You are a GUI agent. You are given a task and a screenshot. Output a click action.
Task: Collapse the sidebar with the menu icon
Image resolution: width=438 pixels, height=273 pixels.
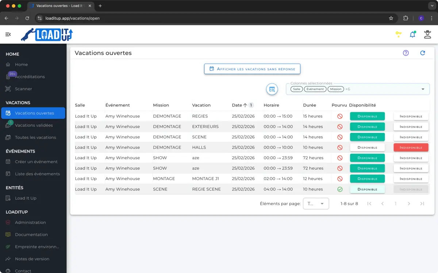(x=8, y=34)
